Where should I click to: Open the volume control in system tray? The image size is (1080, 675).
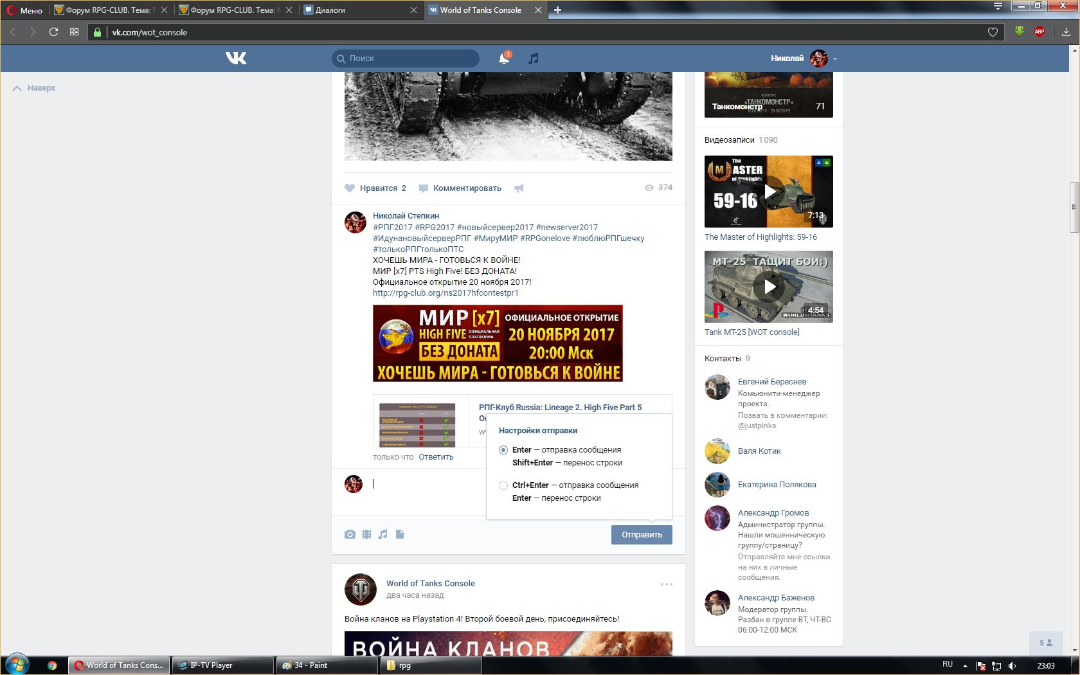(1012, 665)
